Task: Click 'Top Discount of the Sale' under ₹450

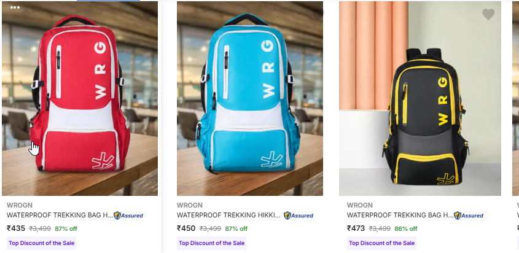Action: click(211, 243)
